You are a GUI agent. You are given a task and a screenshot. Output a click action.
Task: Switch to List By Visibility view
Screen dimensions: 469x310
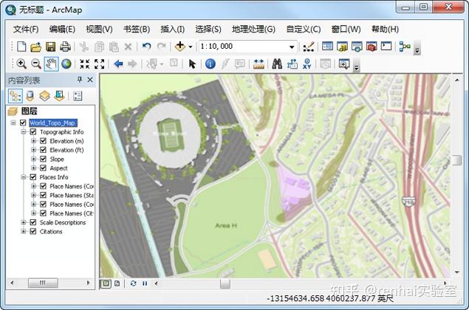(44, 96)
